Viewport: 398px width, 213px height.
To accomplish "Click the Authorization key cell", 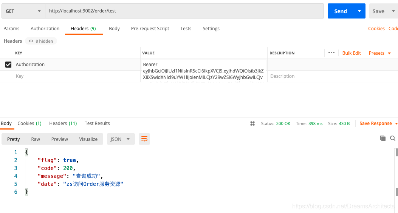I will click(x=77, y=65).
